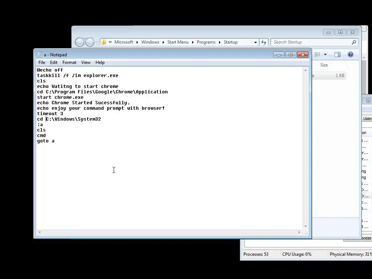Click the label line :a
The image size is (372, 279).
[x=40, y=125]
